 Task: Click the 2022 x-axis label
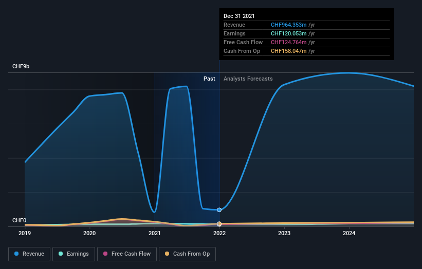click(219, 233)
